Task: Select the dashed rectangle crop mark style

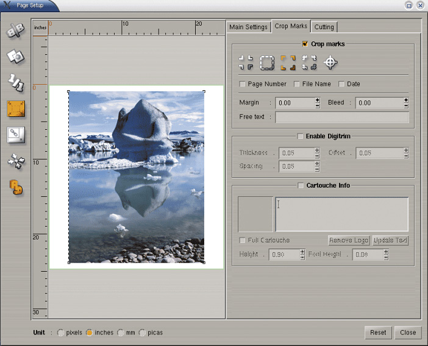Action: [x=267, y=62]
